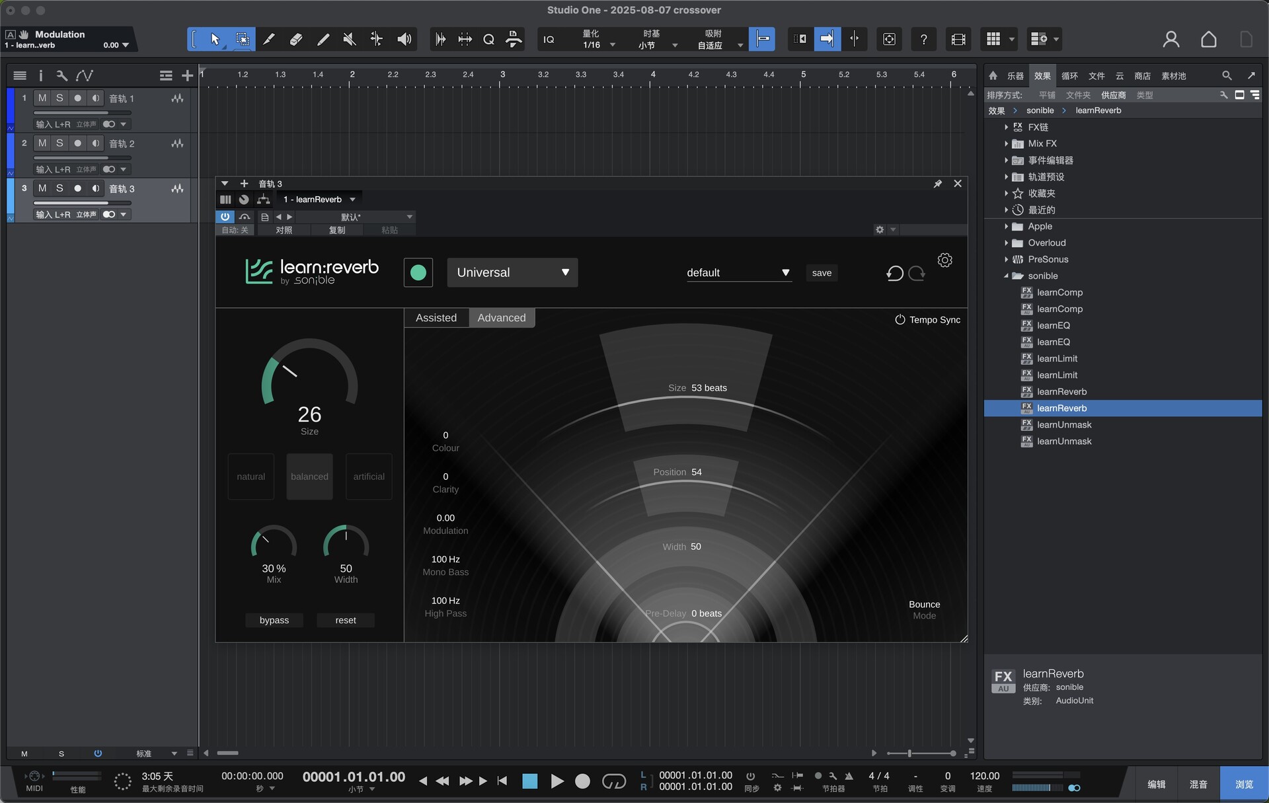Toggle the transport Loop button

point(614,781)
